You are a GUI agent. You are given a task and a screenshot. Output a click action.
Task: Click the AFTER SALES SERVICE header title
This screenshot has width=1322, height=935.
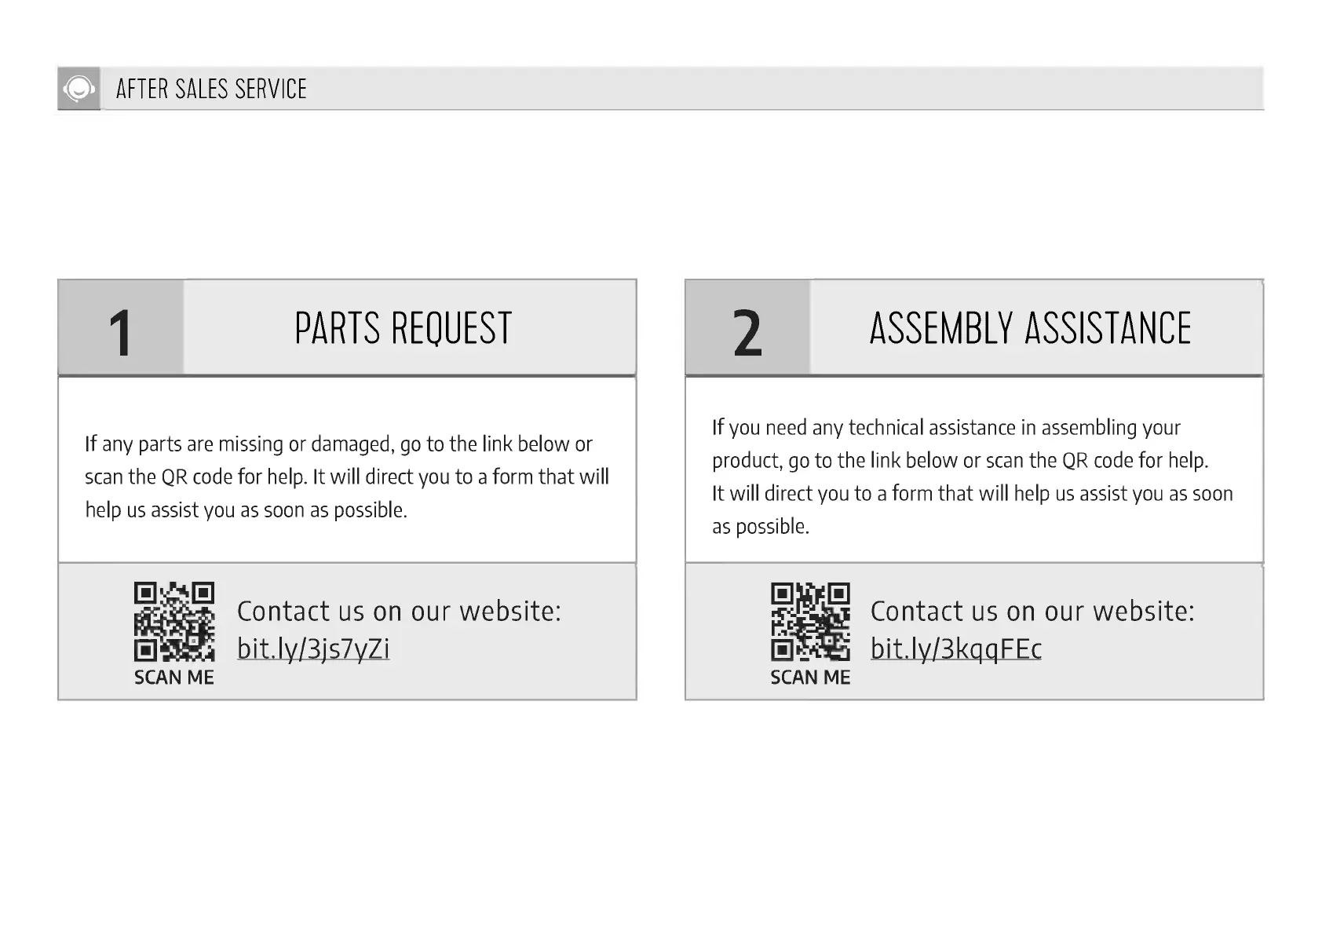tap(211, 89)
